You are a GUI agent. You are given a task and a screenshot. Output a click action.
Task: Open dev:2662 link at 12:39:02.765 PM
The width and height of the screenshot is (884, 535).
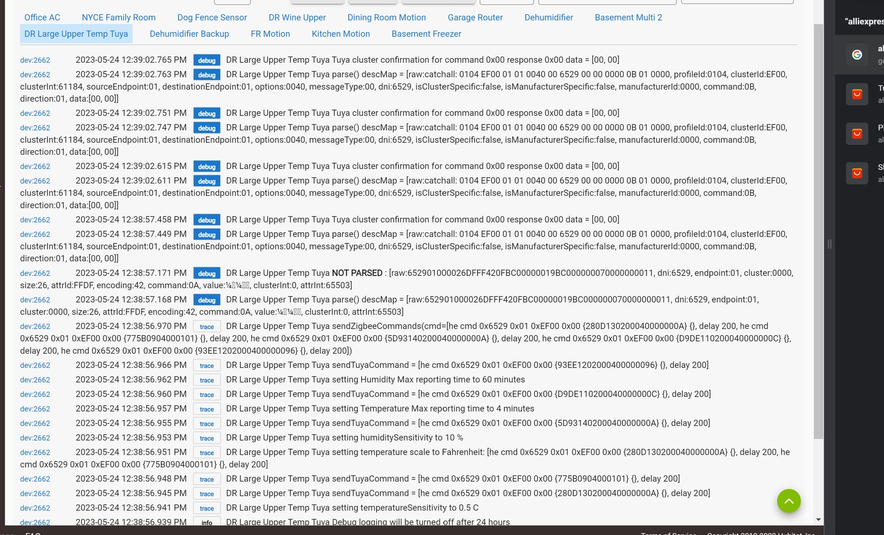(35, 60)
